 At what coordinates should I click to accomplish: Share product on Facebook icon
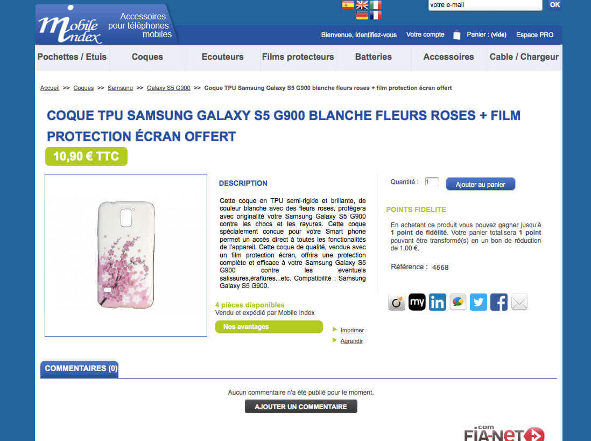tap(498, 302)
